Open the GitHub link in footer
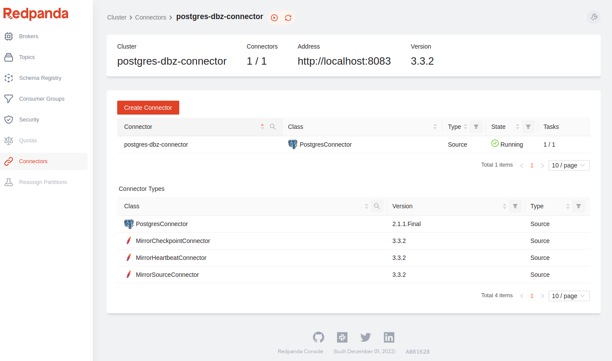The height and width of the screenshot is (361, 612). pyautogui.click(x=319, y=337)
